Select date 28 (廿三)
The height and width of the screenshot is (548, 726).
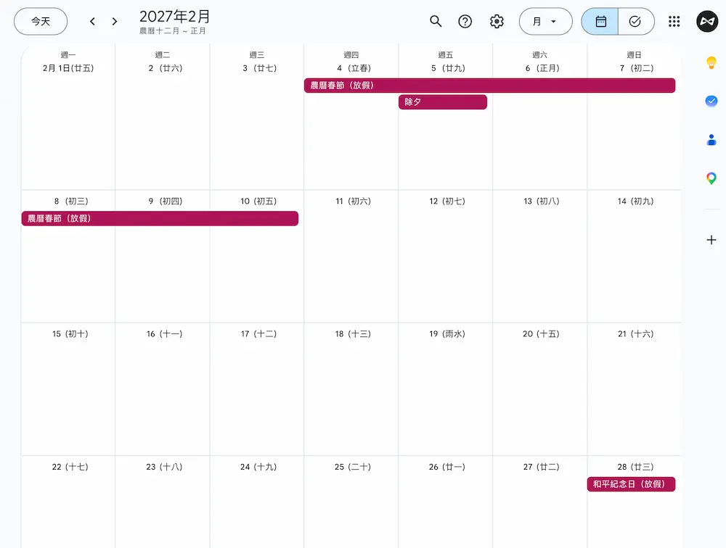(x=635, y=467)
